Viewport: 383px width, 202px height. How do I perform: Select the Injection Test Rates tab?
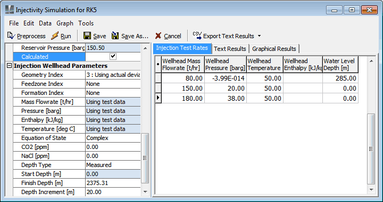coord(182,48)
